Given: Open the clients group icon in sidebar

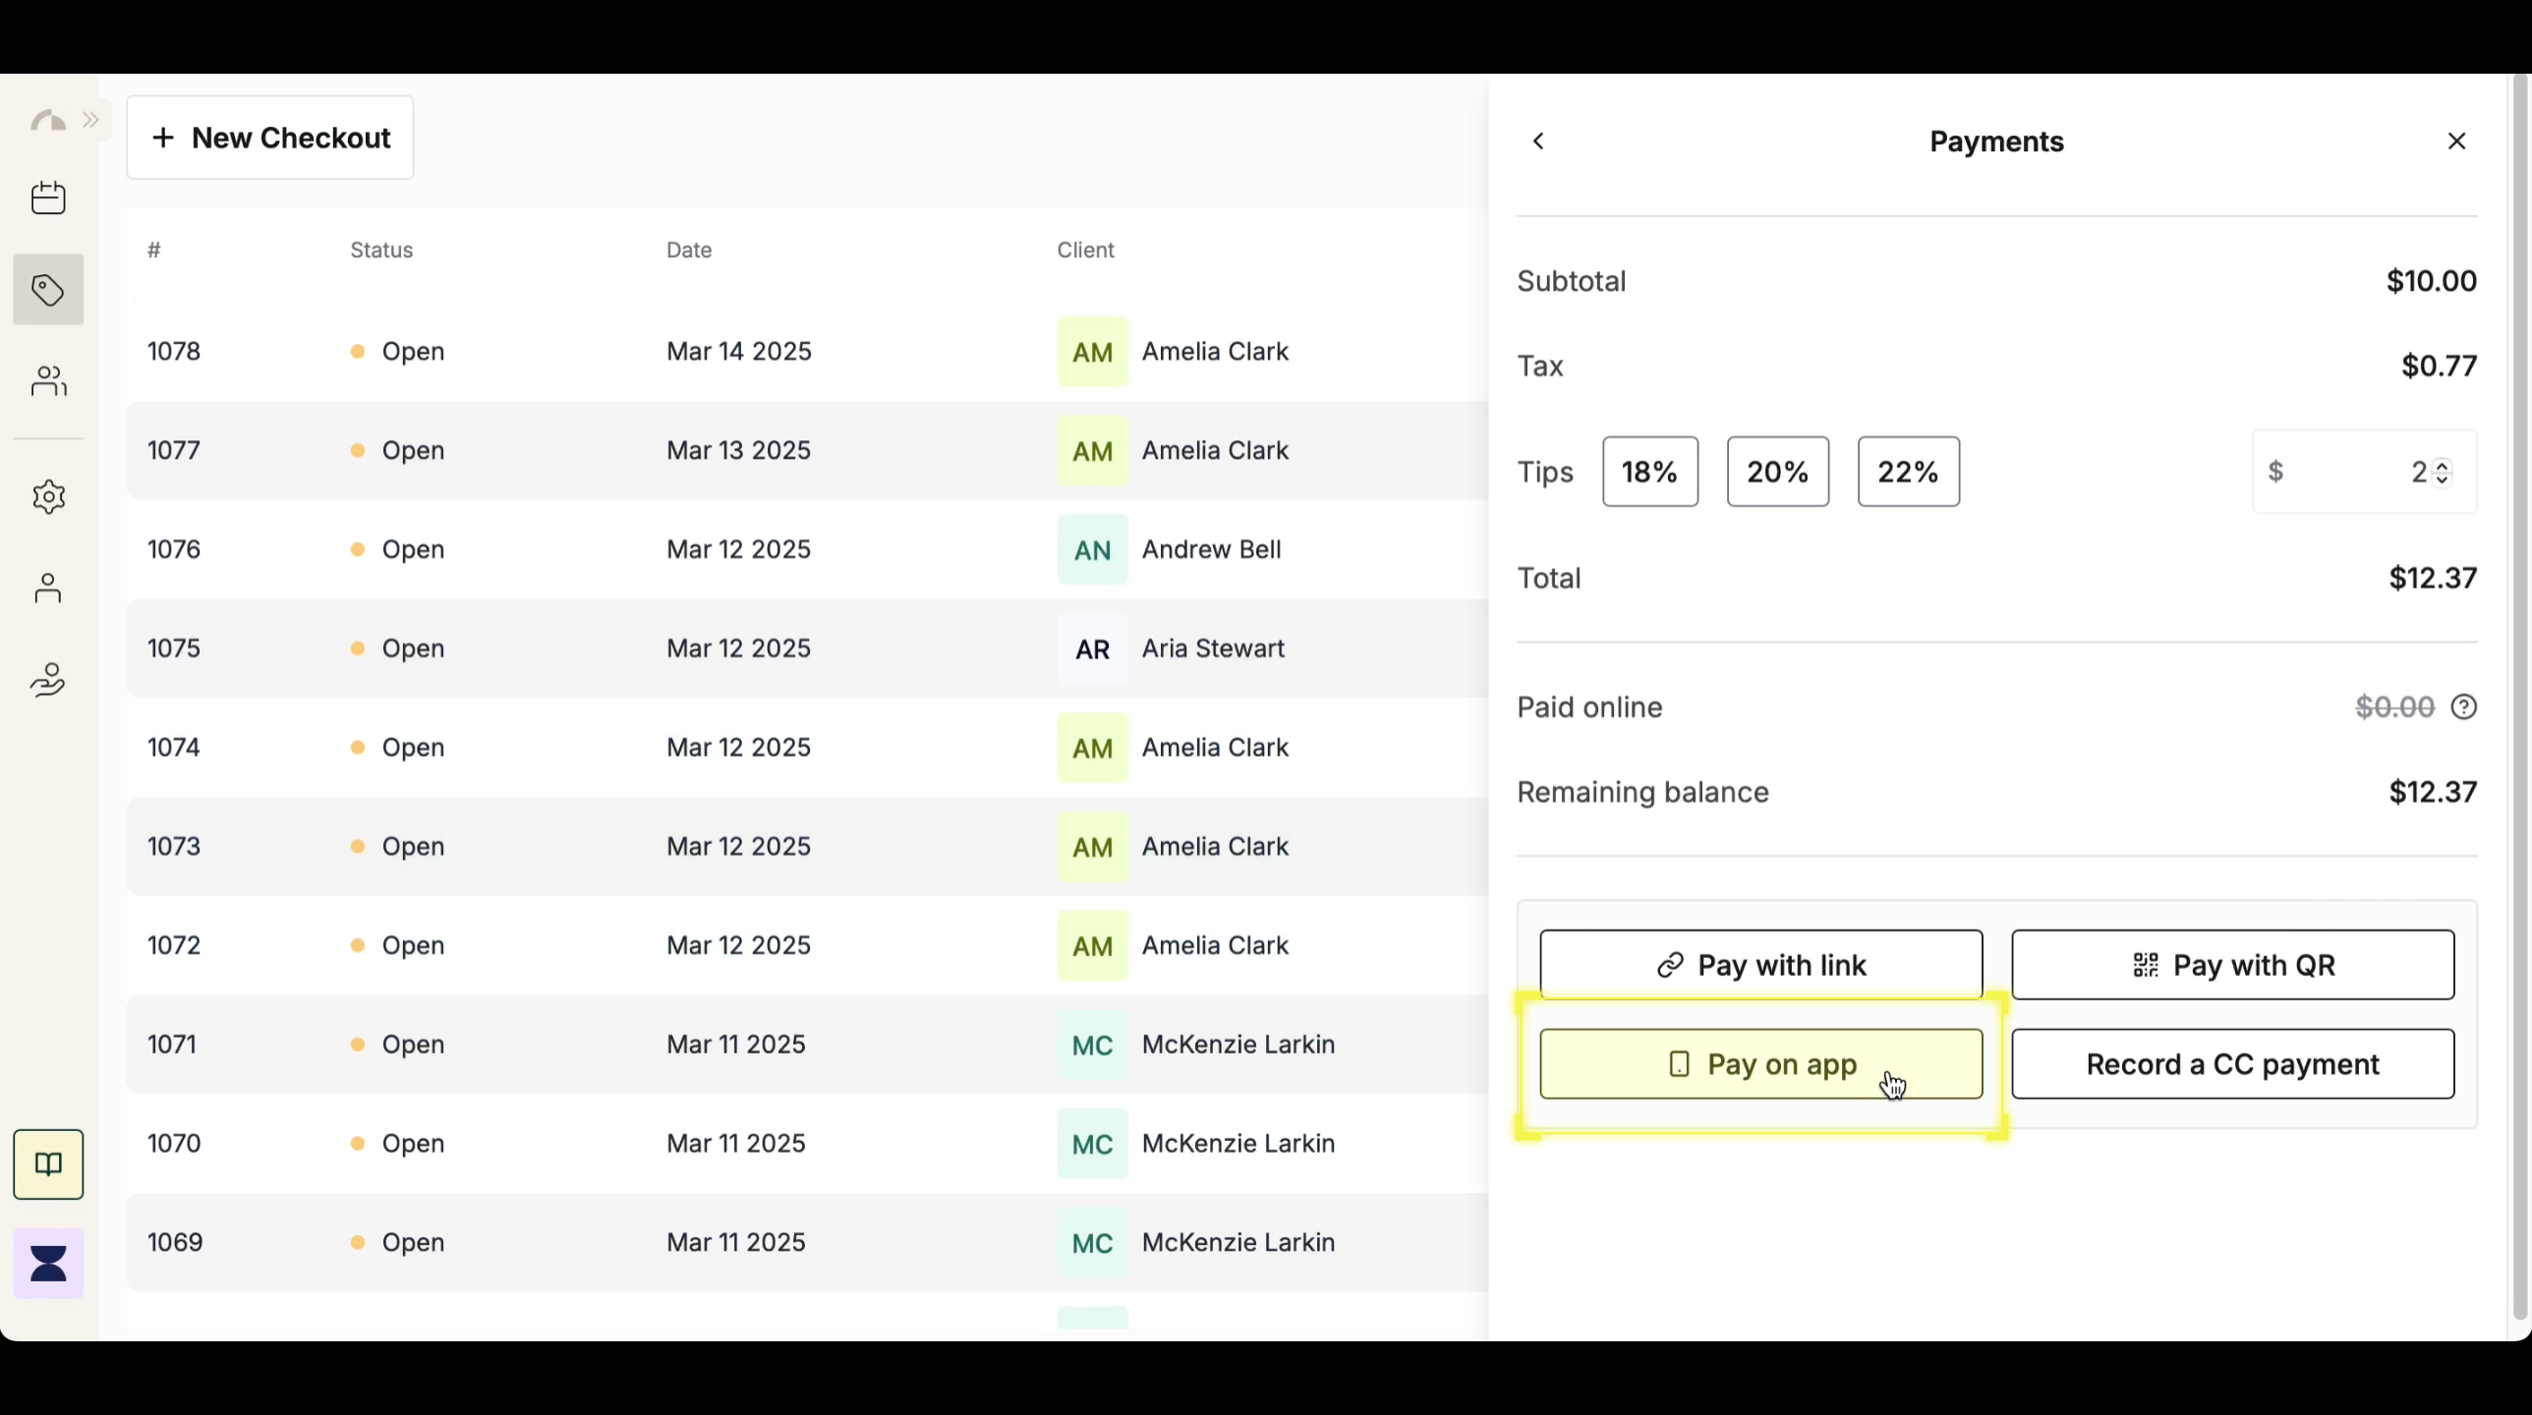Looking at the screenshot, I should (x=48, y=381).
